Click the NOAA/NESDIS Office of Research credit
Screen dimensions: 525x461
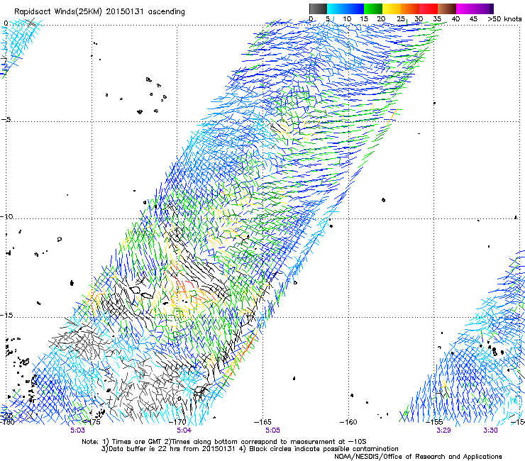[418, 457]
